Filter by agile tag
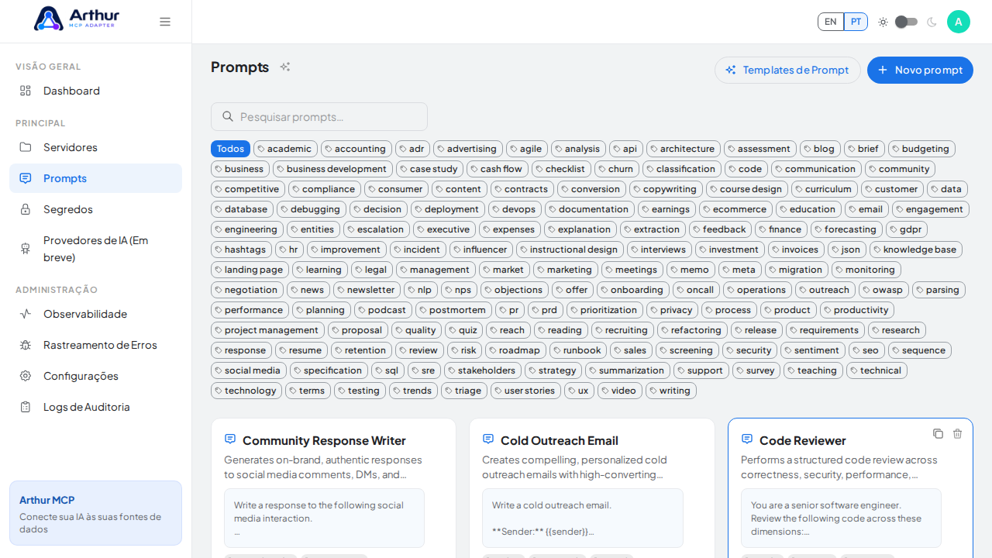 527,149
